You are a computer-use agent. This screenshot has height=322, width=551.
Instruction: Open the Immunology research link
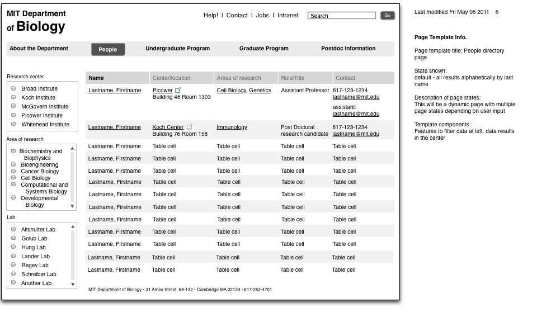(x=232, y=127)
